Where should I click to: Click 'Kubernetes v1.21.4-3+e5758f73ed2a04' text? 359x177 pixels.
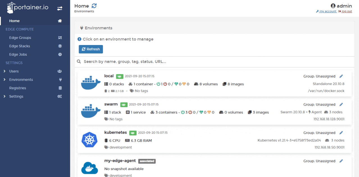(x=289, y=140)
